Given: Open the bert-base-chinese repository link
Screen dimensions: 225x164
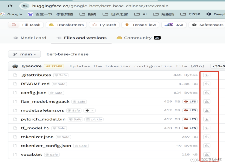Looking at the screenshot, I should [x=67, y=54].
